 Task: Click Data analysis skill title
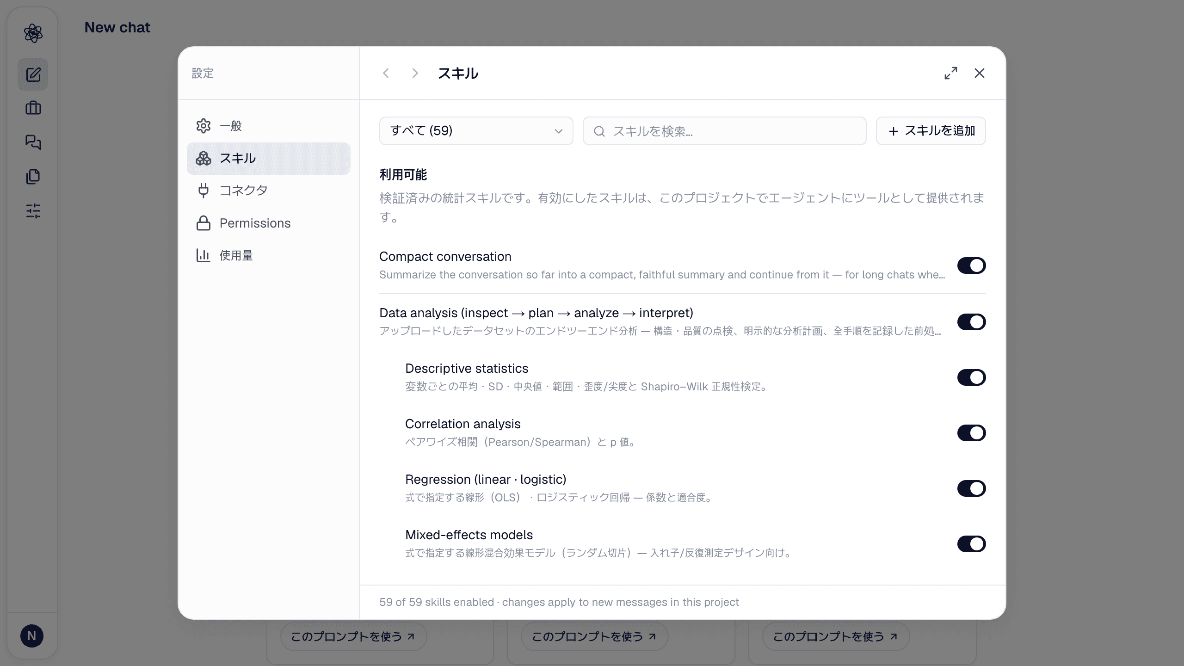[536, 313]
